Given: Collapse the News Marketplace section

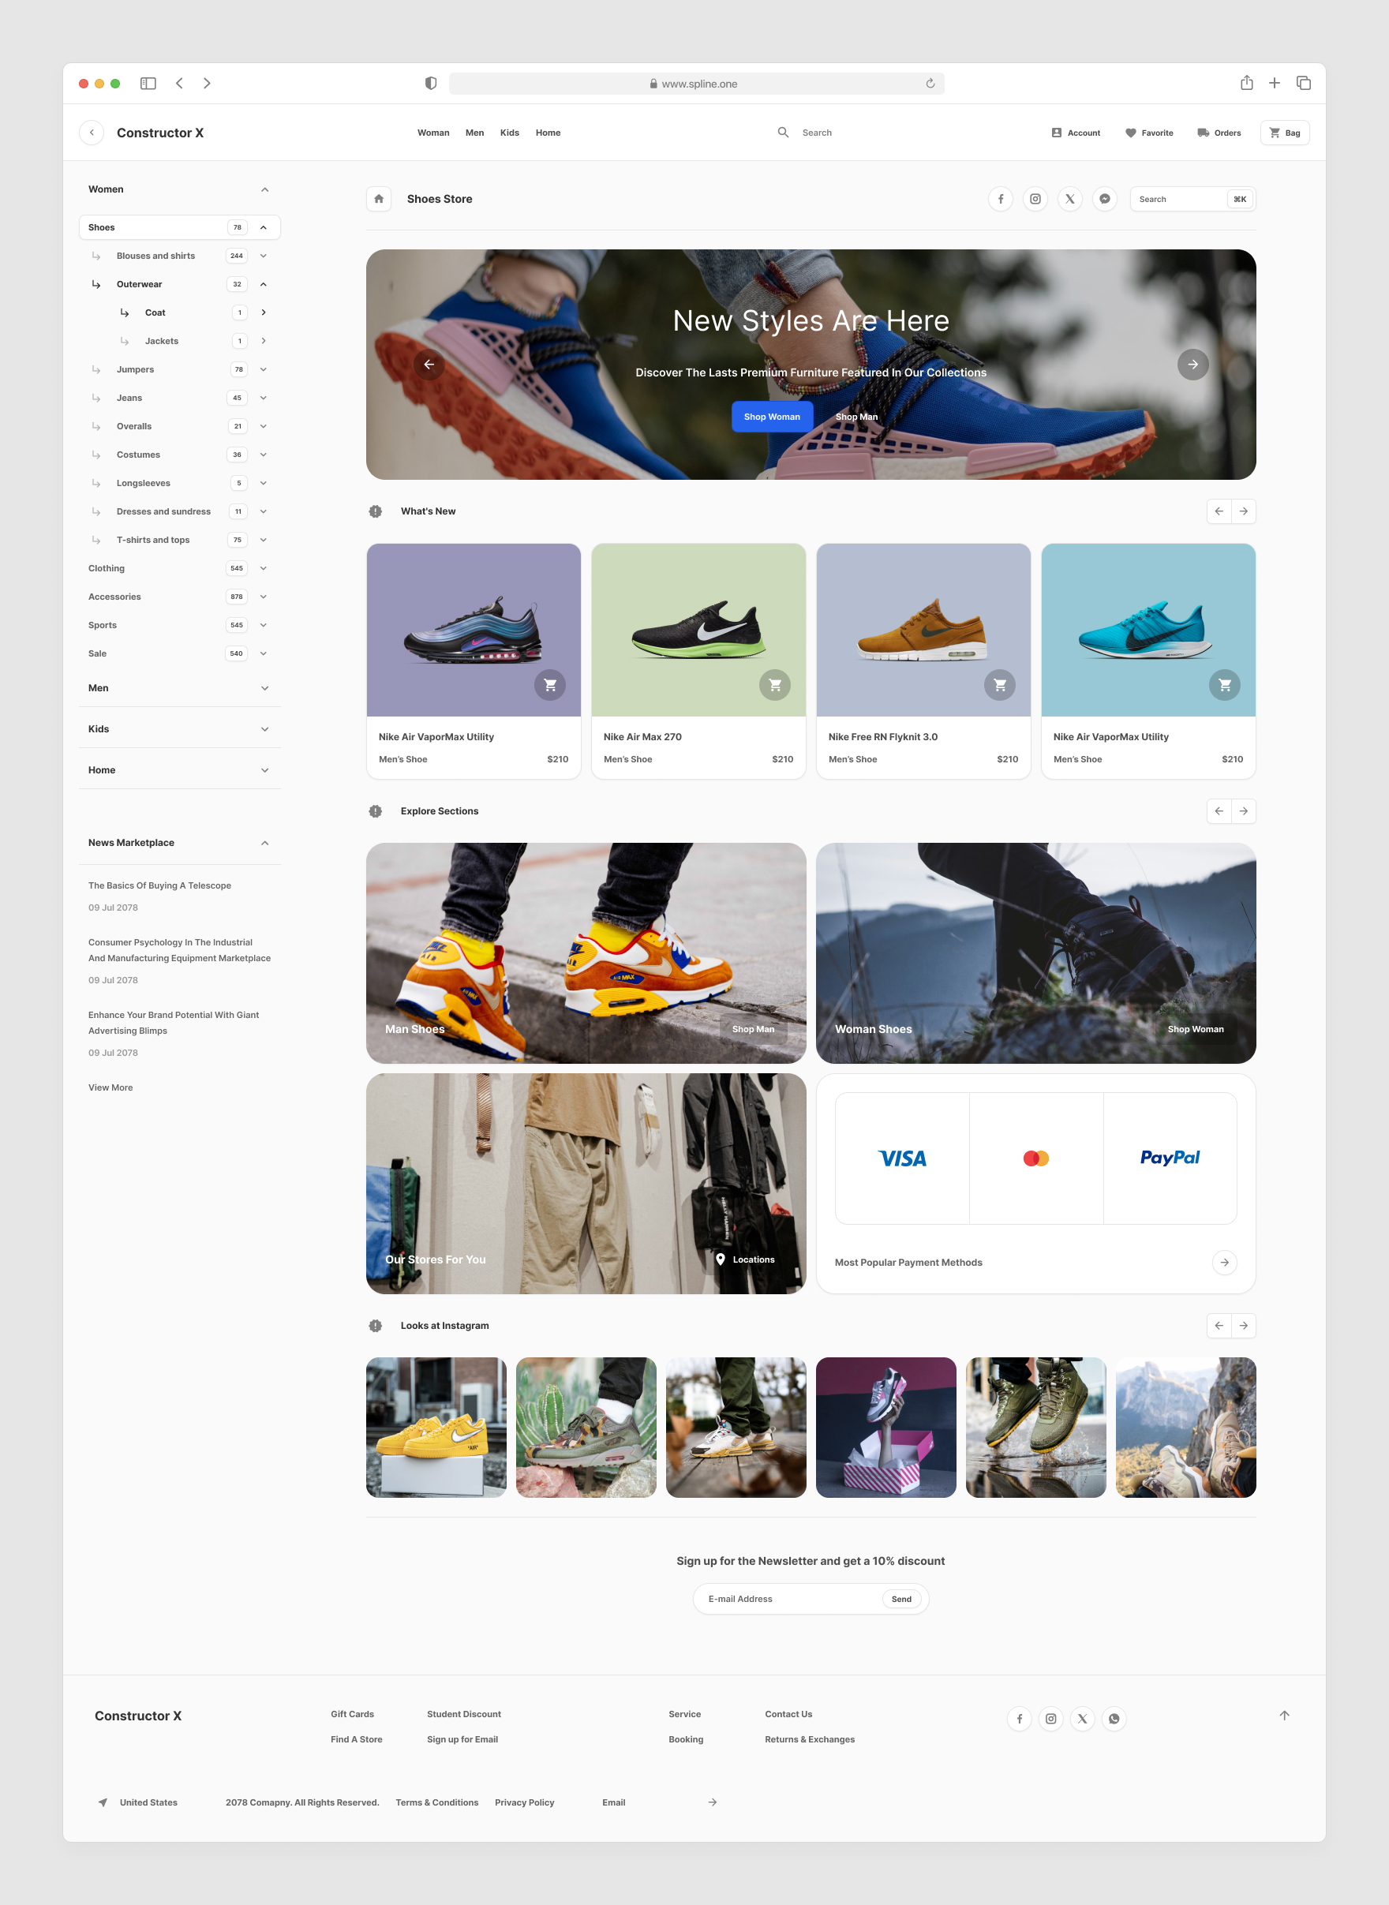Looking at the screenshot, I should [265, 844].
